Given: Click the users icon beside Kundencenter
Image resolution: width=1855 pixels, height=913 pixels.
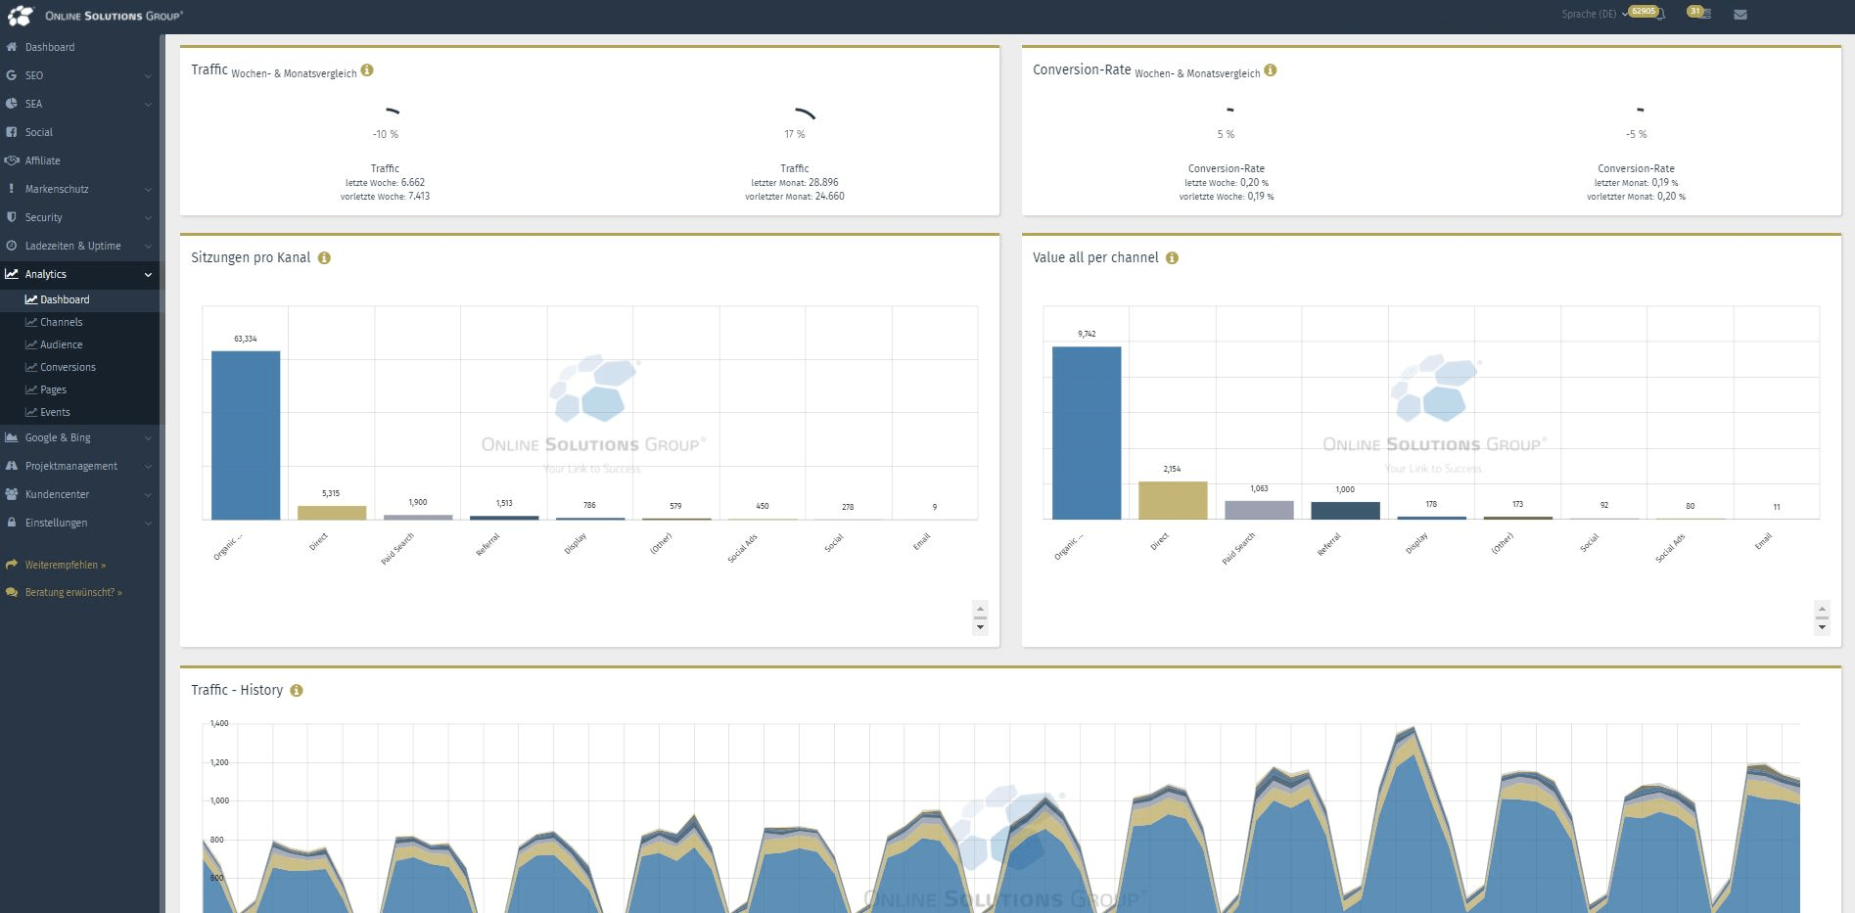Looking at the screenshot, I should point(12,494).
